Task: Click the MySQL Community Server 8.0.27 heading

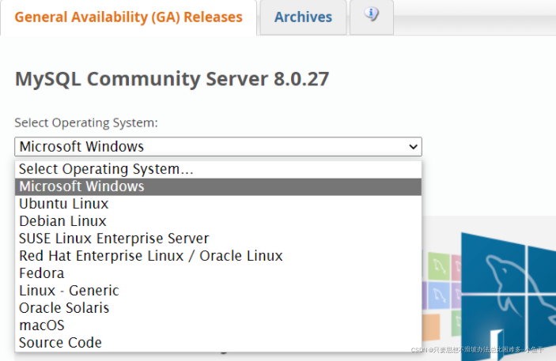Action: click(172, 79)
